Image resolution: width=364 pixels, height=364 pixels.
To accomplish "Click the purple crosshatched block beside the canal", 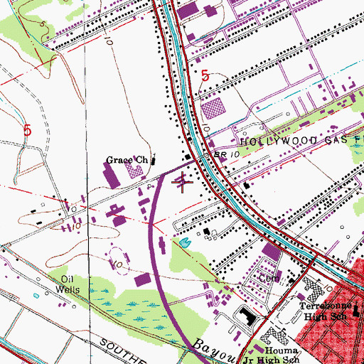I will (213, 108).
